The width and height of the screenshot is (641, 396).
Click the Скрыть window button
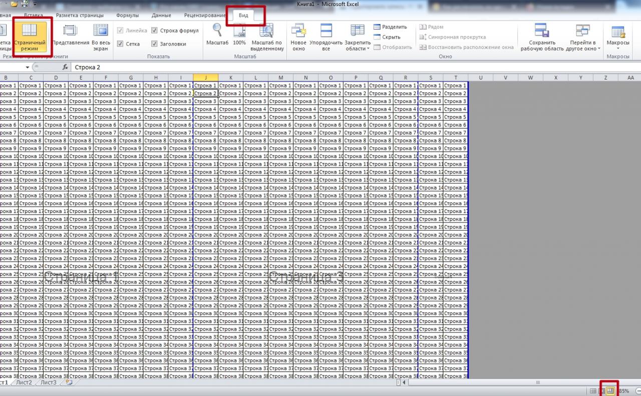[391, 36]
